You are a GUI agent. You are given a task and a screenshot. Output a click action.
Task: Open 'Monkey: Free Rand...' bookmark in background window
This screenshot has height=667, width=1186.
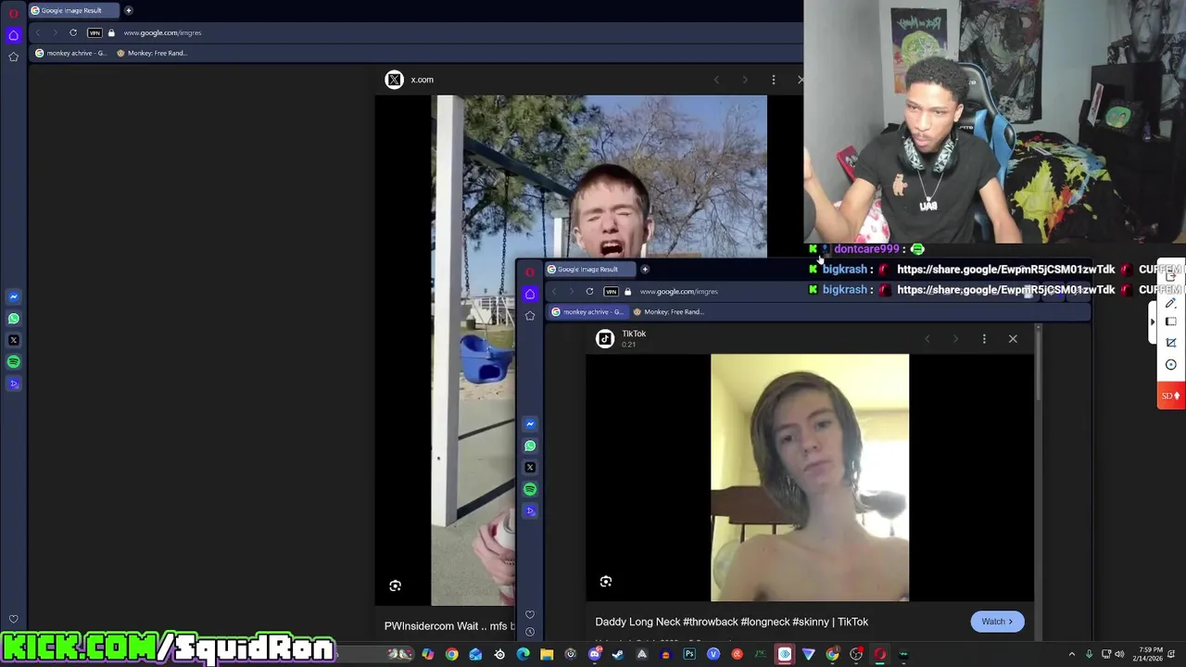(x=152, y=53)
